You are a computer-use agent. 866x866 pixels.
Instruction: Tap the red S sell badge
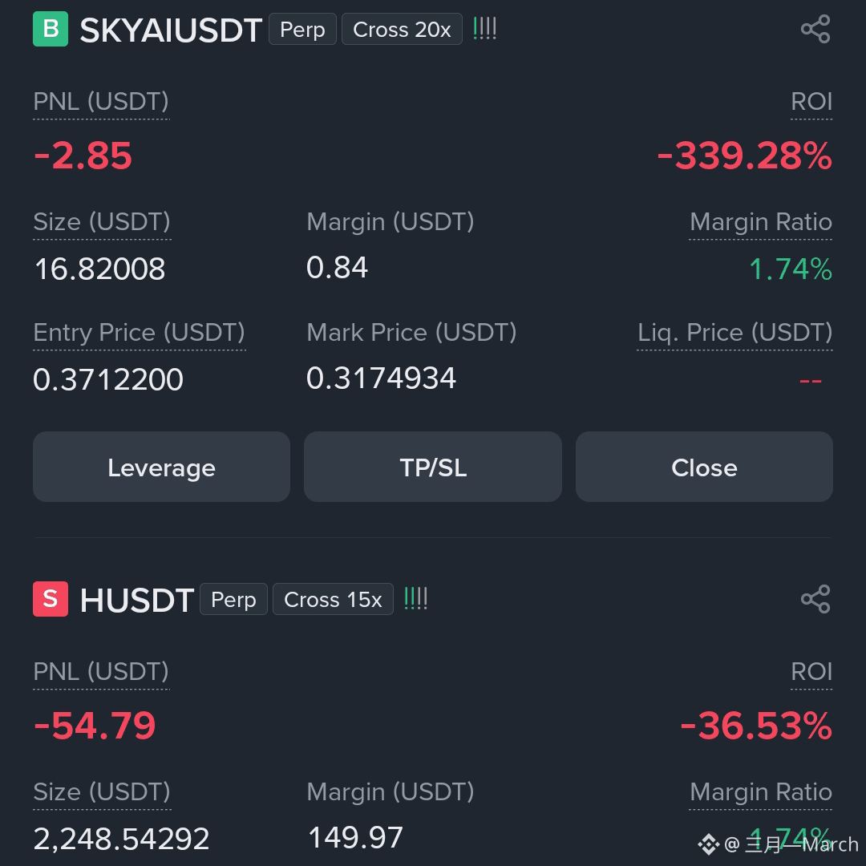(x=51, y=599)
